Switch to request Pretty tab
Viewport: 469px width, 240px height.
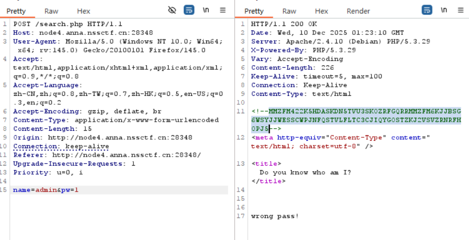(16, 11)
